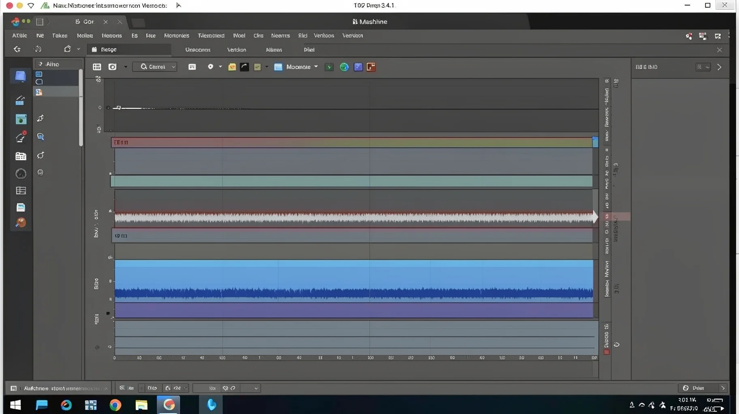Viewport: 739px width, 414px height.
Task: Click the Betge path field
Action: [x=129, y=49]
